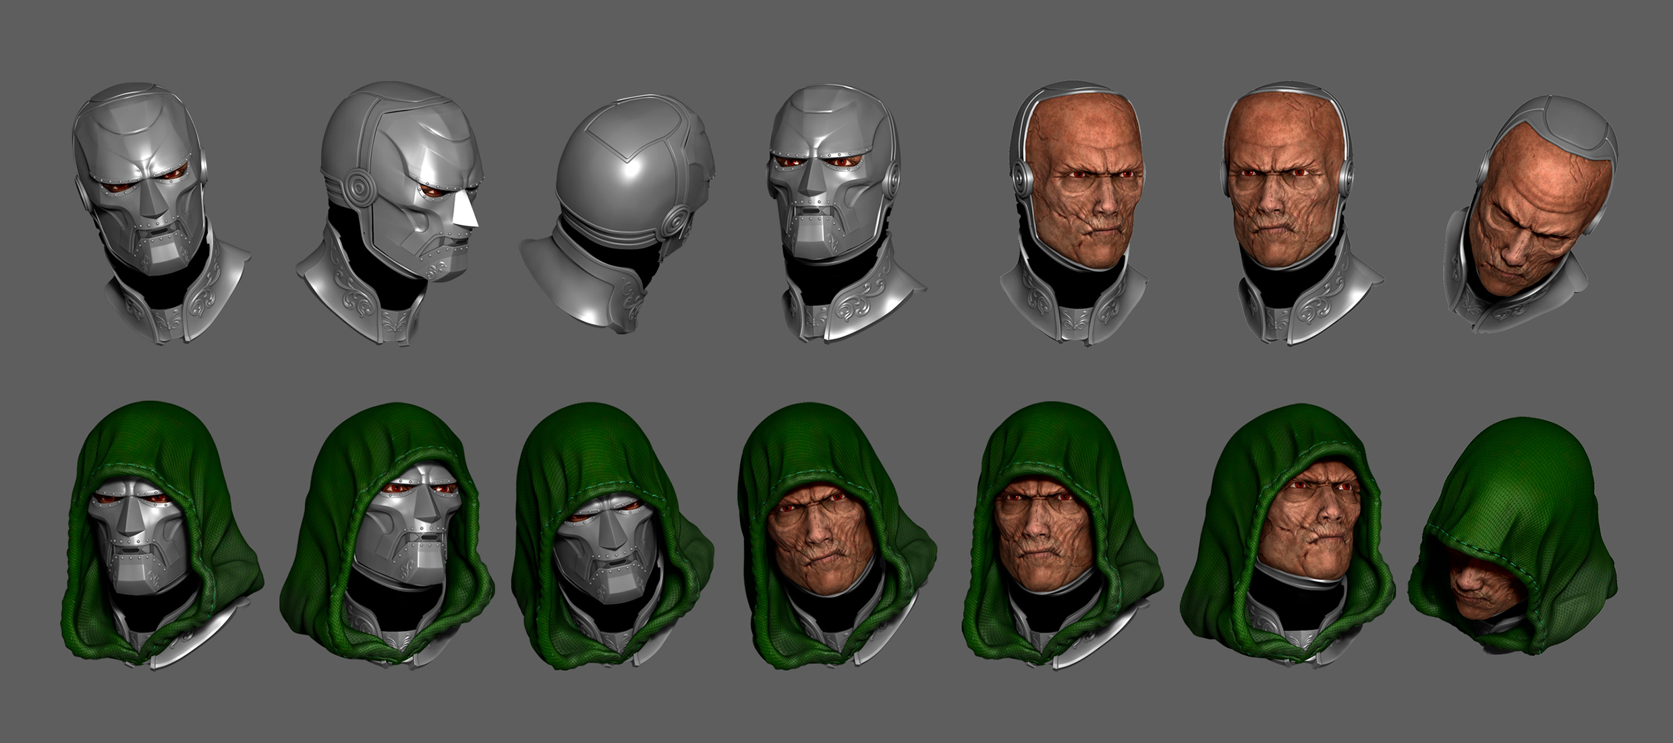The width and height of the screenshot is (1673, 743).
Task: Select the masked side-profile render with white nose
Action: click(390, 214)
